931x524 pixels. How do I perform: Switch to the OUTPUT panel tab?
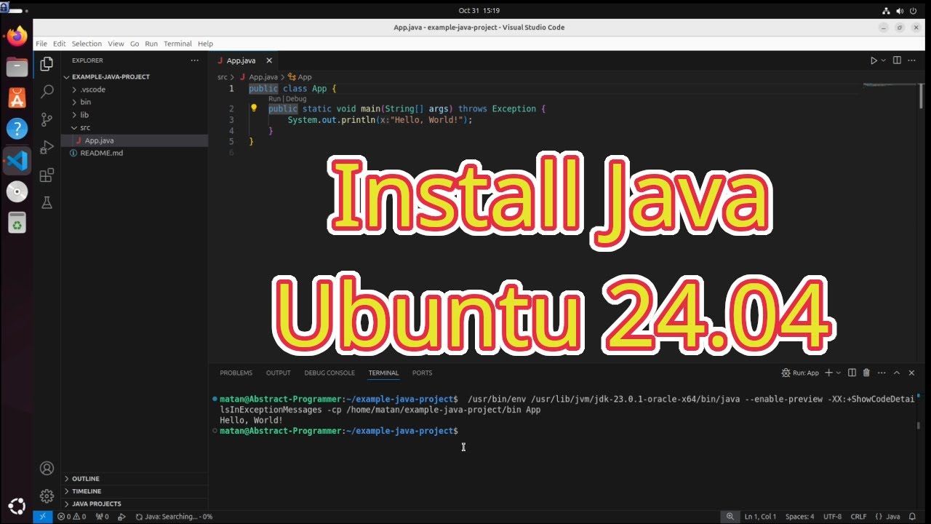pyautogui.click(x=278, y=373)
